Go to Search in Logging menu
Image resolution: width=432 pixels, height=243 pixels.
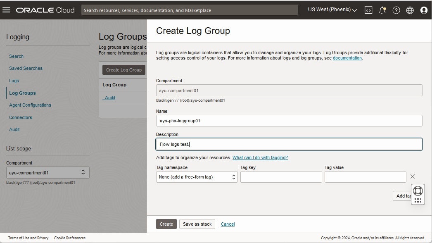coord(16,56)
